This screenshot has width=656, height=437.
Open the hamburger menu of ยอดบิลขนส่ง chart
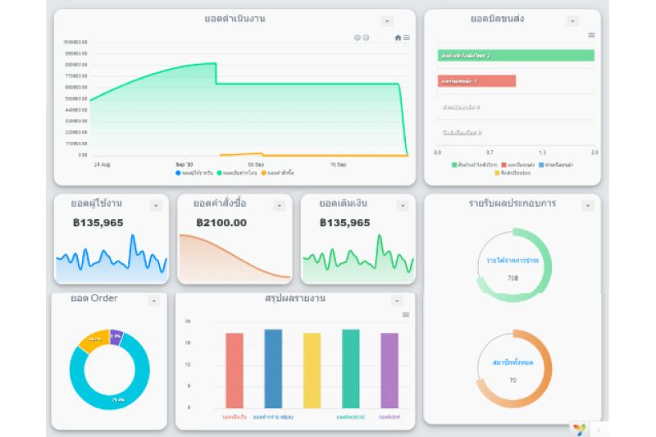pos(591,35)
